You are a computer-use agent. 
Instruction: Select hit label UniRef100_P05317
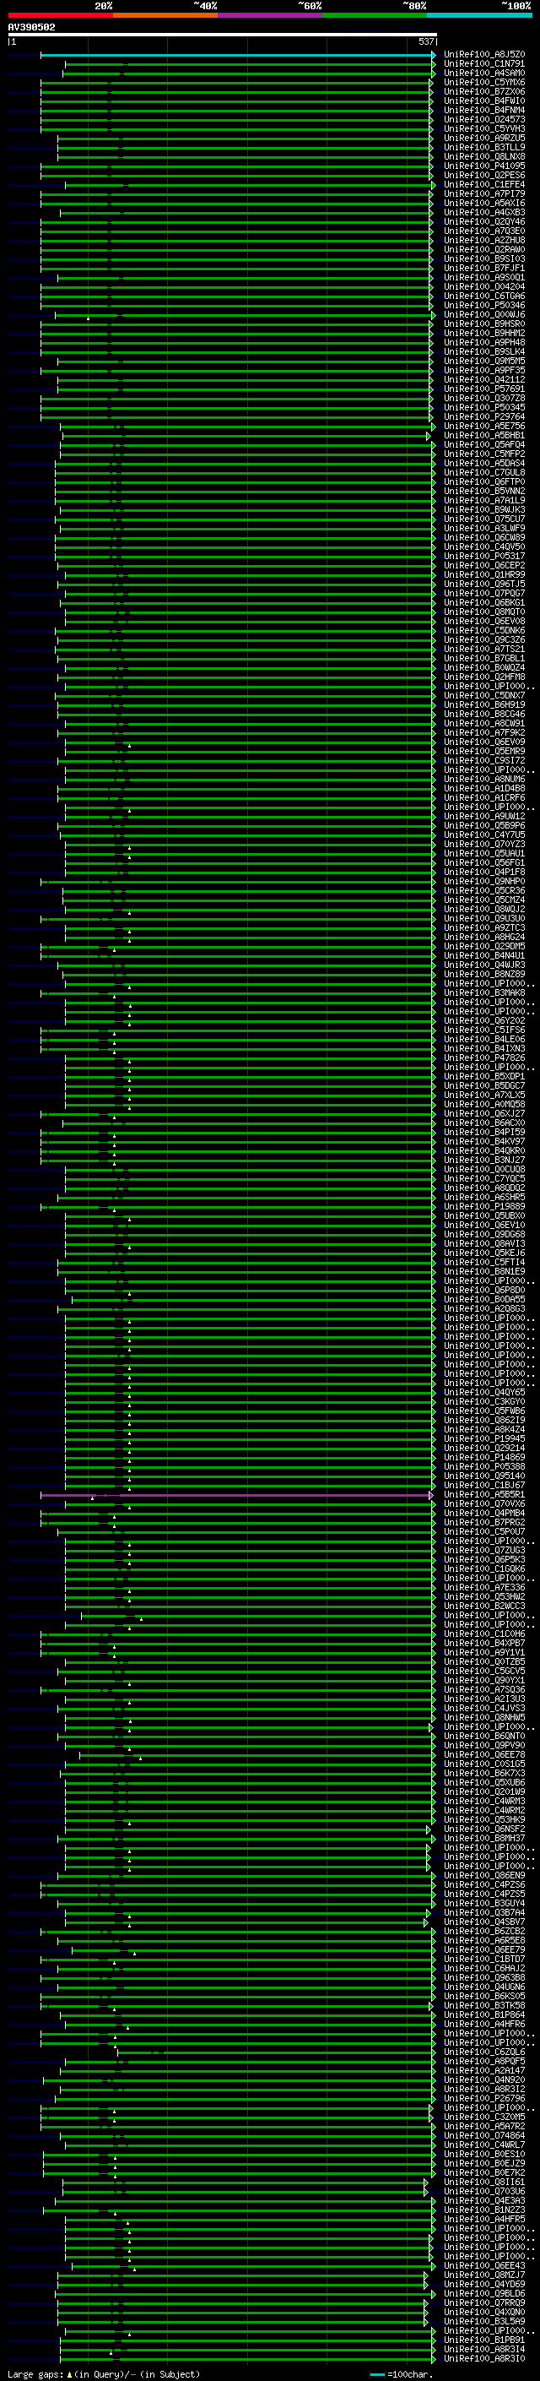coord(484,557)
